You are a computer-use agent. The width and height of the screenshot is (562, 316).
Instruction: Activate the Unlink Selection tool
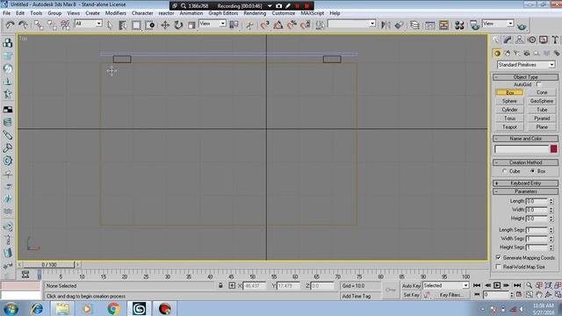(x=52, y=25)
